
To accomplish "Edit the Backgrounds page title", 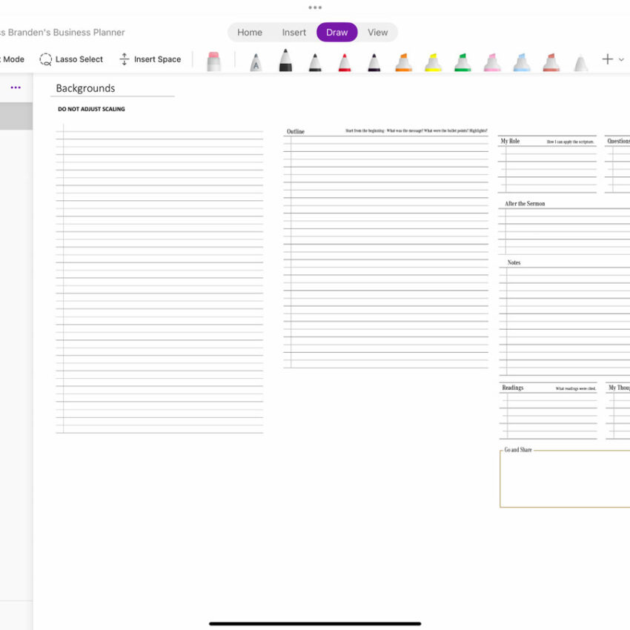I will point(85,88).
